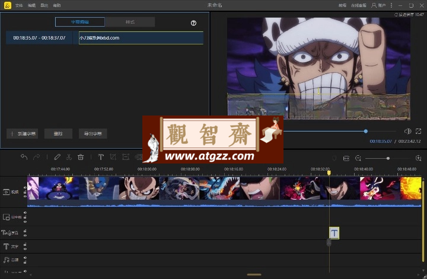Image resolution: width=427 pixels, height=279 pixels.
Task: Click the video track icon
Action: (x=7, y=192)
